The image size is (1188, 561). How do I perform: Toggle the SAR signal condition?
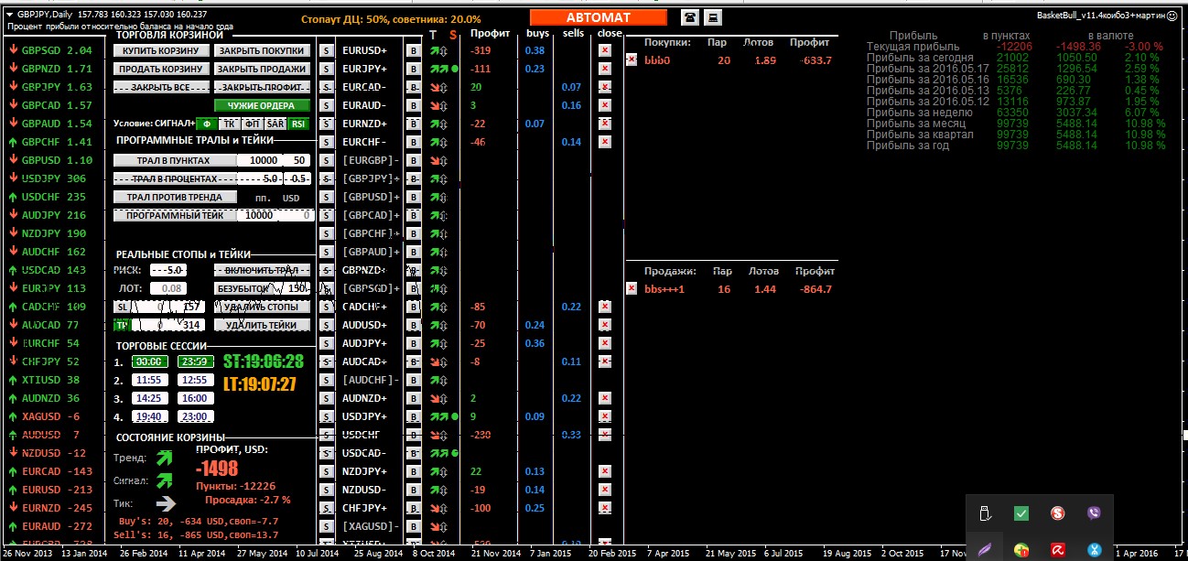(275, 124)
